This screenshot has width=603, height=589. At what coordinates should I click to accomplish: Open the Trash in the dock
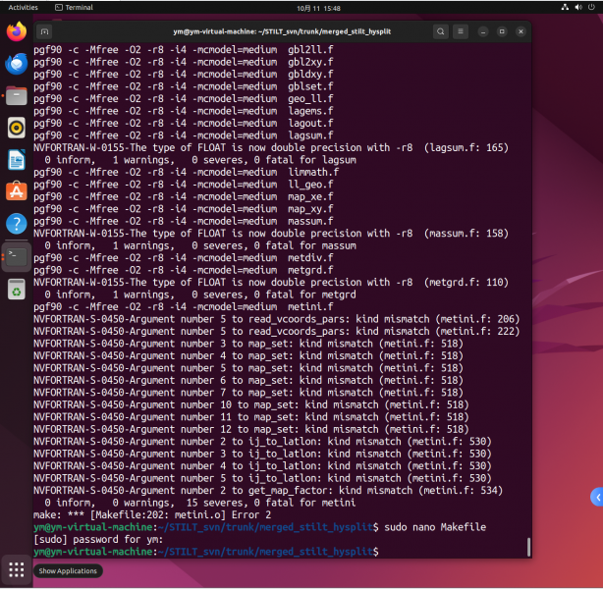click(x=16, y=289)
